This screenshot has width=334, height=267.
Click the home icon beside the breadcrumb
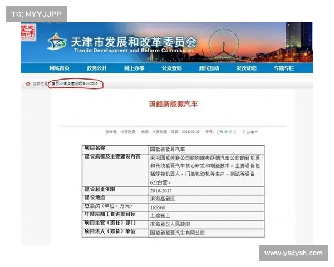[28, 84]
